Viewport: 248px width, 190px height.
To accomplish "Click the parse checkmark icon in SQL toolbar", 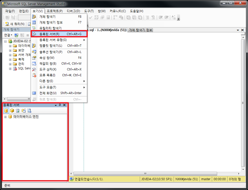I will [91, 17].
